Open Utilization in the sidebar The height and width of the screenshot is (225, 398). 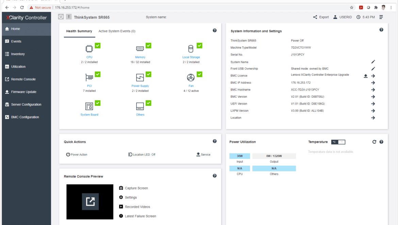tap(27, 67)
